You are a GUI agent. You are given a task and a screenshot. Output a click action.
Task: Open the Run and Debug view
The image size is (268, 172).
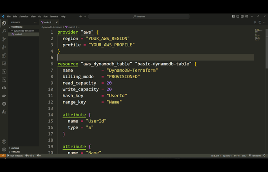coord(4,47)
